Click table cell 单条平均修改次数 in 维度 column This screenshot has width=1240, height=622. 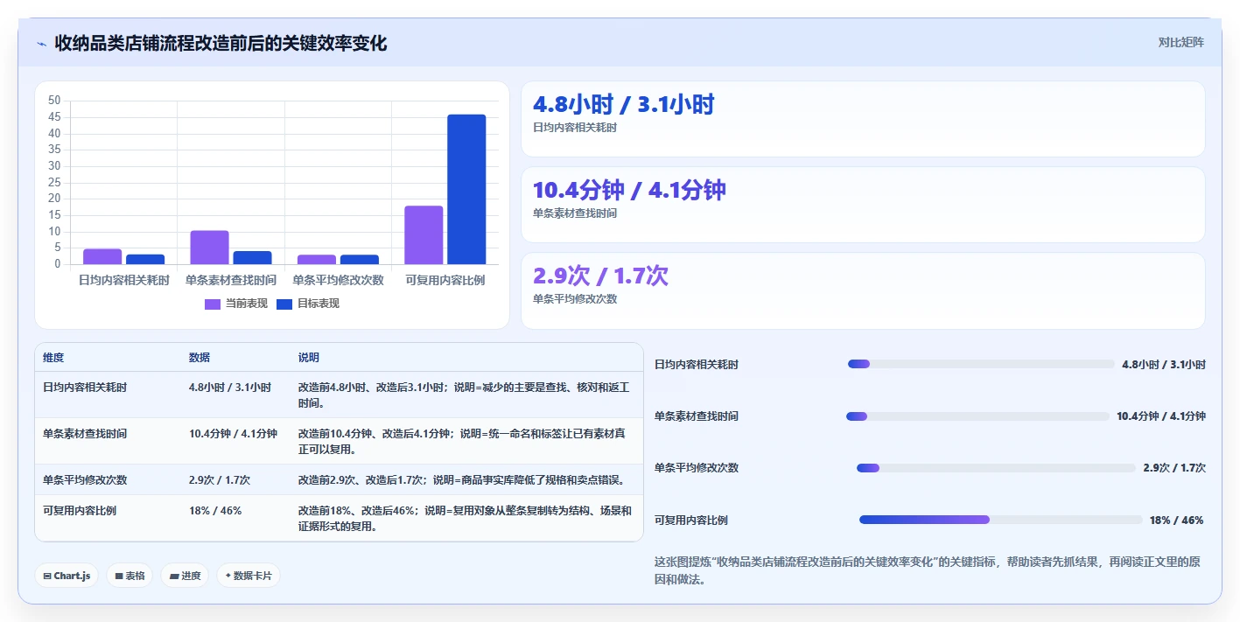click(x=85, y=479)
